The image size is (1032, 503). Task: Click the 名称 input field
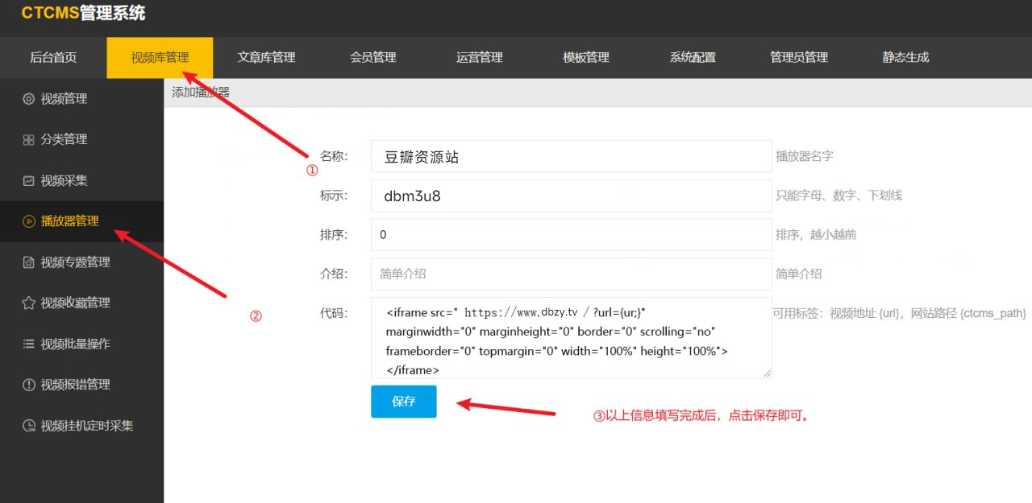(571, 157)
